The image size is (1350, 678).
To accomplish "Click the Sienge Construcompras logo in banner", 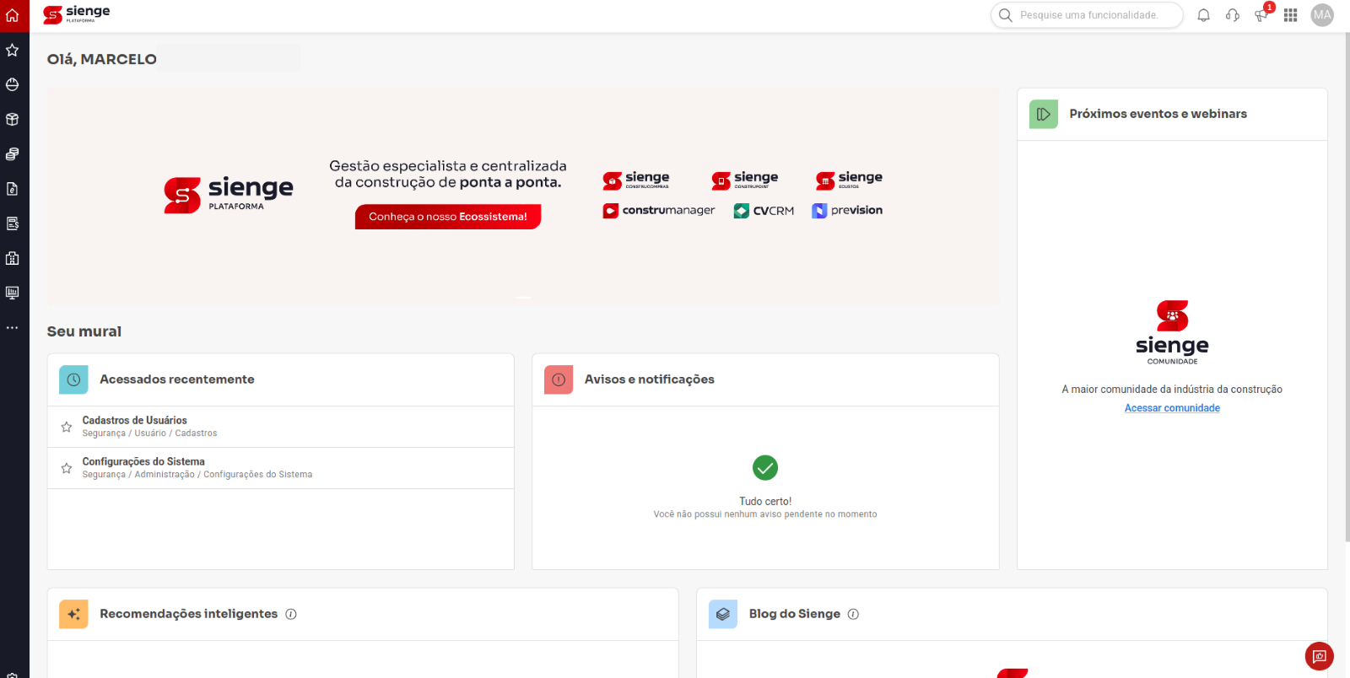I will click(x=636, y=180).
